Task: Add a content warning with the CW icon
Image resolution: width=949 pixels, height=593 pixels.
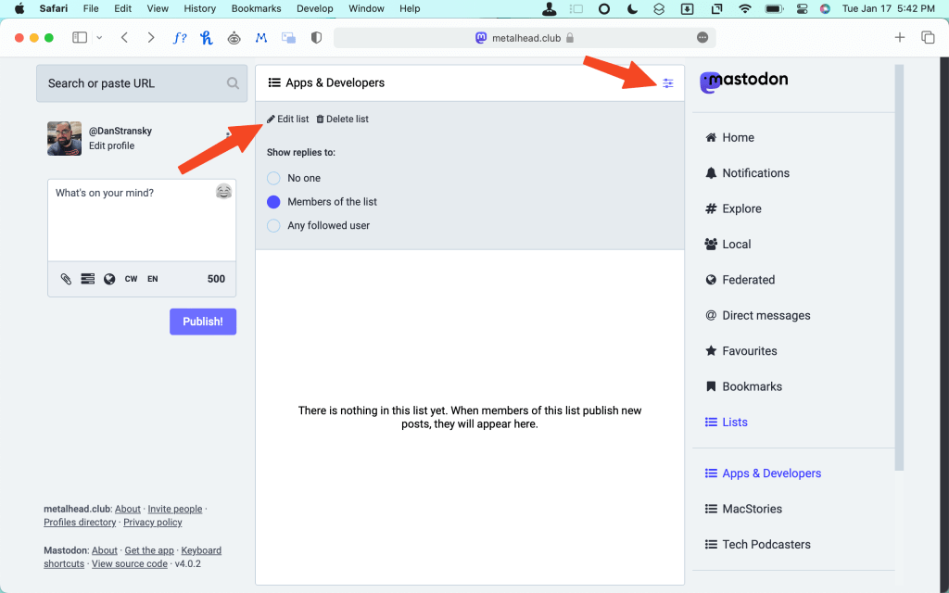Action: point(132,278)
